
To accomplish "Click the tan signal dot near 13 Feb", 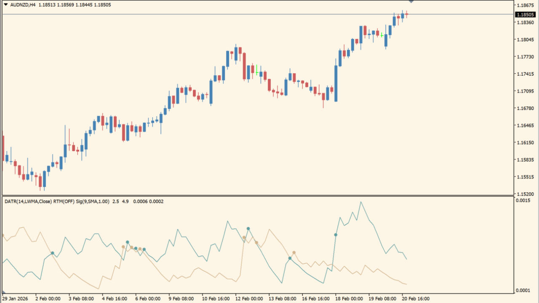I will click(x=294, y=252).
